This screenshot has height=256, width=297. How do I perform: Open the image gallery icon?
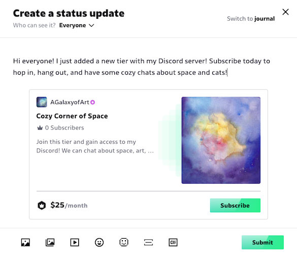coord(50,242)
